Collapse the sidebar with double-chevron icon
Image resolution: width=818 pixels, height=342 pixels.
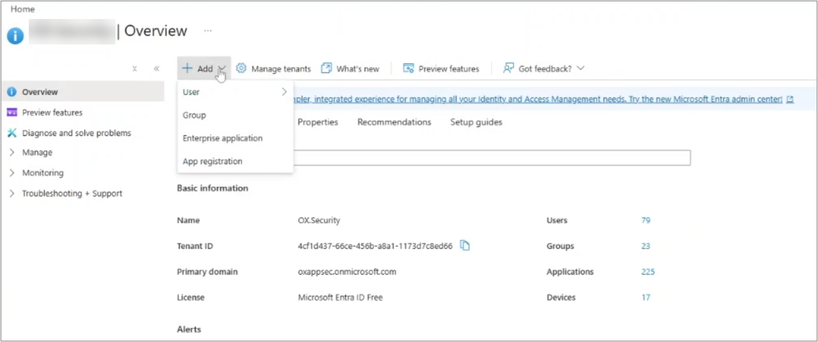pos(156,69)
